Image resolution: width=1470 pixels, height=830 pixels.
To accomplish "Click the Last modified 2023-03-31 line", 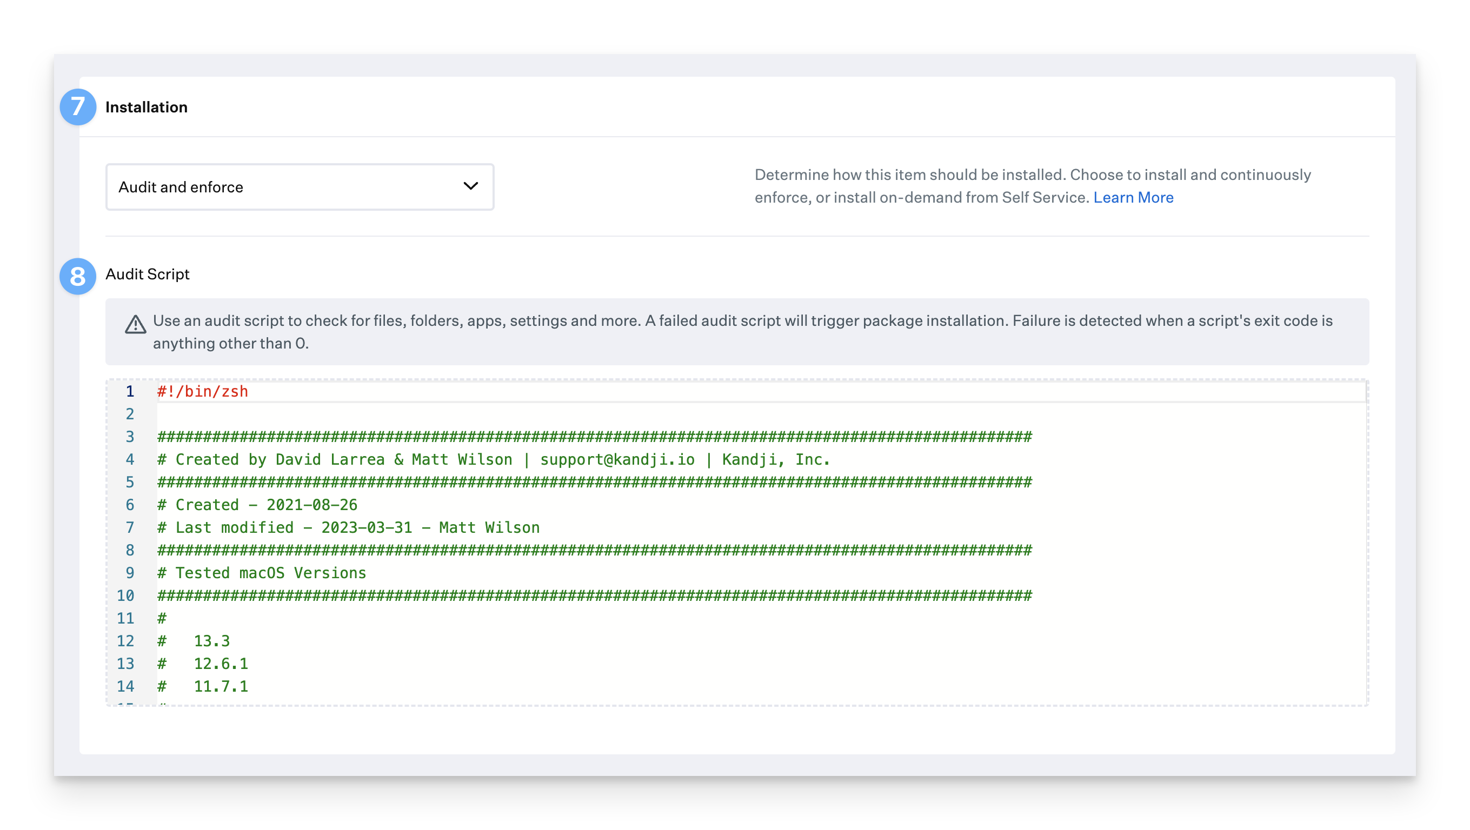I will pyautogui.click(x=348, y=527).
